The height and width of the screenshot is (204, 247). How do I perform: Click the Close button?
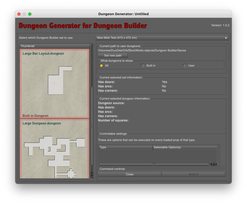(130, 174)
